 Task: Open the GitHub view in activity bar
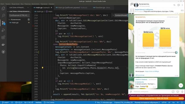pyautogui.click(x=3, y=52)
